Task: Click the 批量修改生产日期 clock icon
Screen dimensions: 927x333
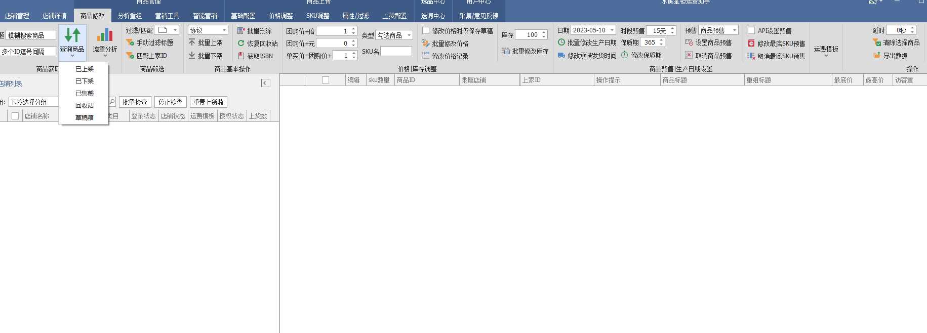Action: coord(561,43)
